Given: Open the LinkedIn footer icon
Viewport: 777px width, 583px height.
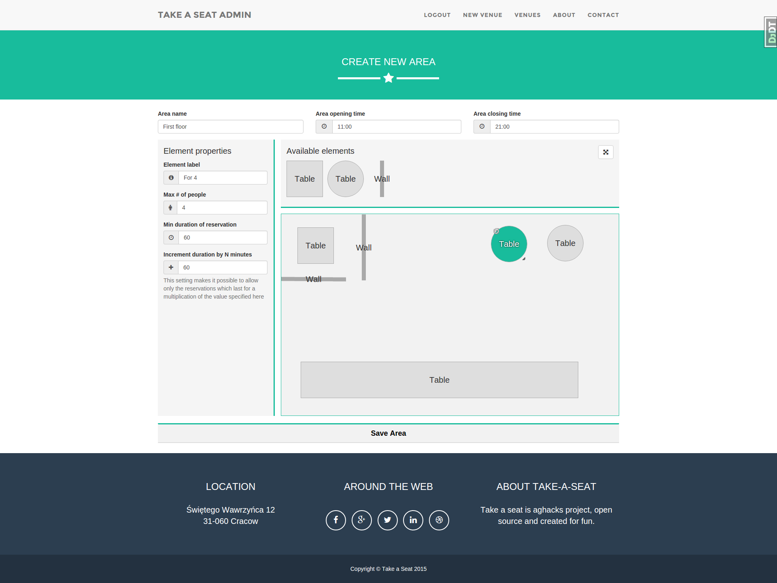Looking at the screenshot, I should [413, 520].
